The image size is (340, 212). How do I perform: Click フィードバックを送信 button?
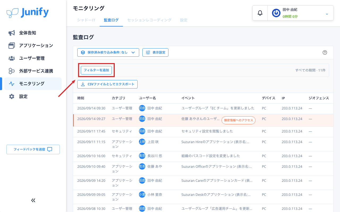[x=33, y=149]
